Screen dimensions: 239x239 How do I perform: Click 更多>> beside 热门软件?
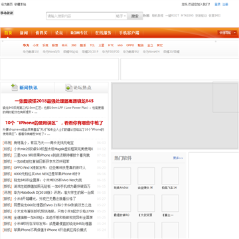(x=178, y=158)
